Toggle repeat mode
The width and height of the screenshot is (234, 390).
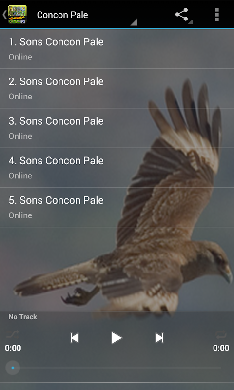221,335
